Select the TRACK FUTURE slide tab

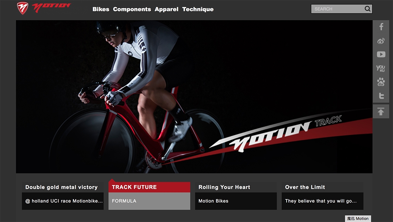(150, 196)
